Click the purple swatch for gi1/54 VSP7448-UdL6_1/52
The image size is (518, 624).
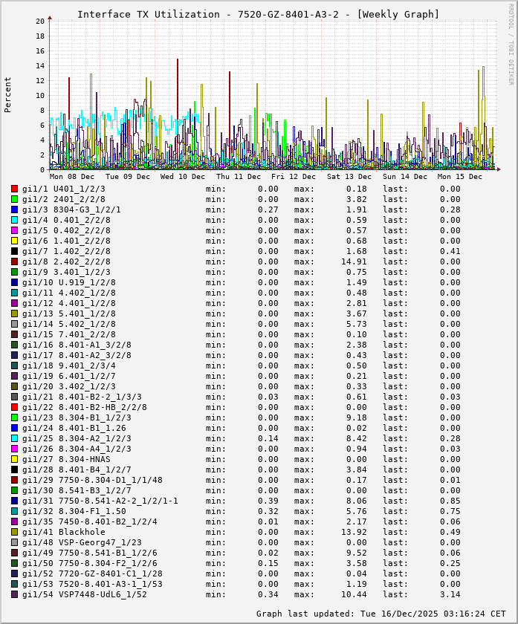point(14,594)
